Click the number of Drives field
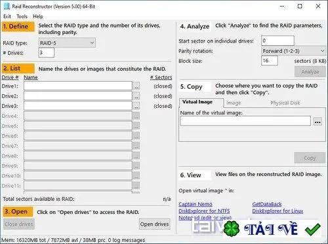 click(47, 52)
